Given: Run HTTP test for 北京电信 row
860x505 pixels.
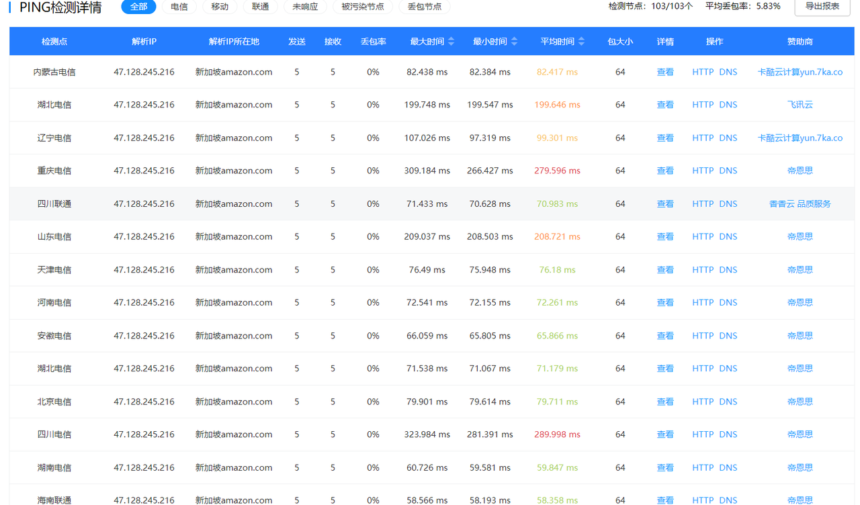Looking at the screenshot, I should [x=703, y=402].
